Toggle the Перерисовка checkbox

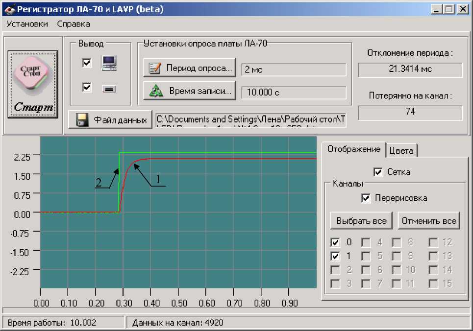(366, 198)
